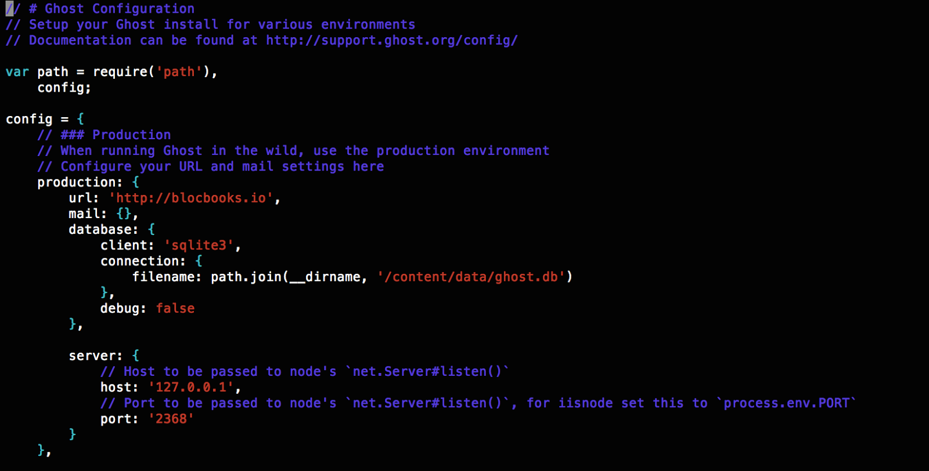Click the opening brace after 'database:'
929x471 pixels.
(152, 230)
